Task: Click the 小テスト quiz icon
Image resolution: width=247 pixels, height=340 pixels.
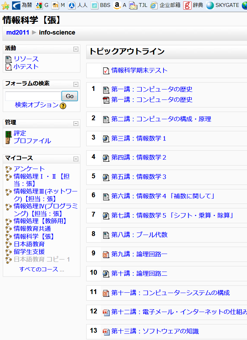Action: point(8,67)
